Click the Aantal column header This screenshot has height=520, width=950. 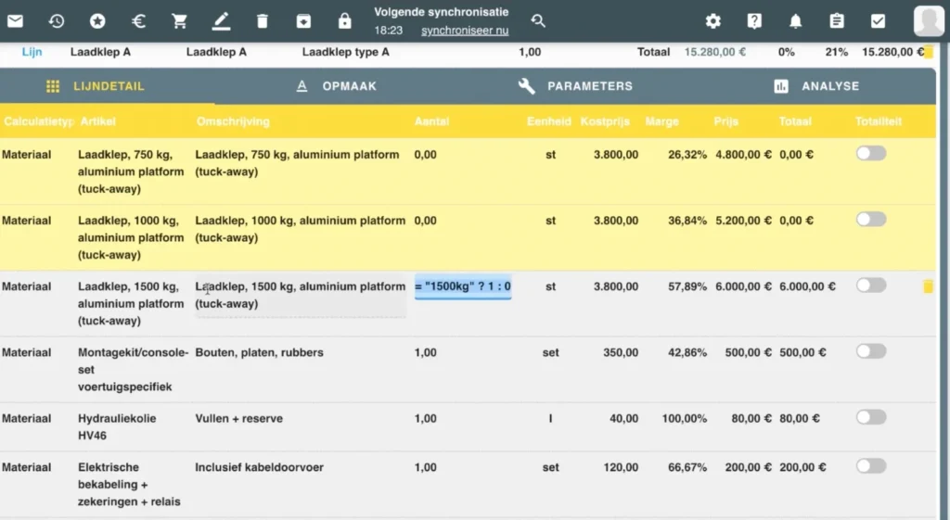[x=431, y=121]
